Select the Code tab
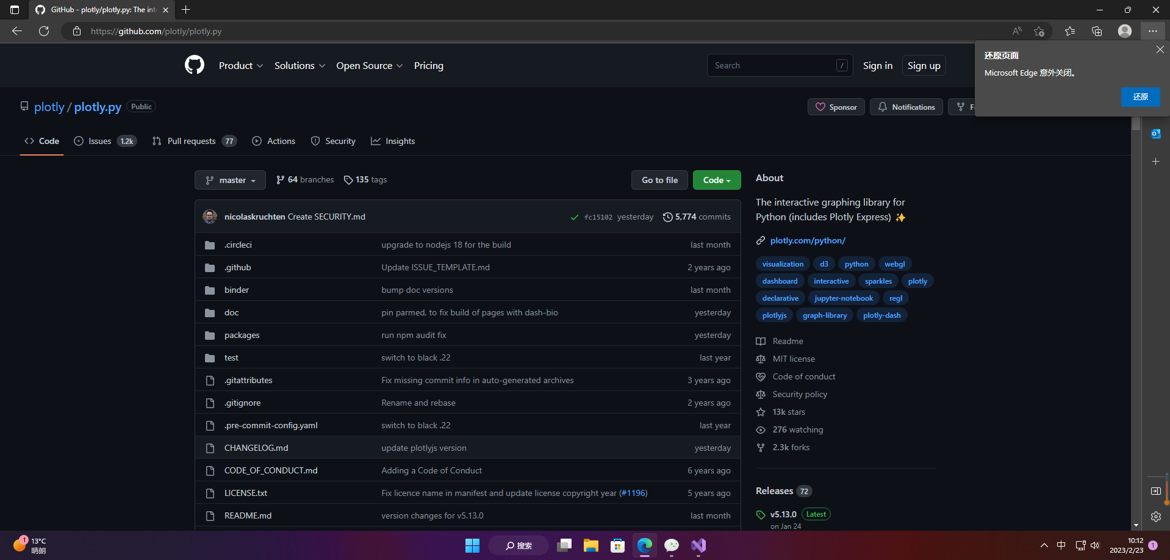 (x=41, y=141)
